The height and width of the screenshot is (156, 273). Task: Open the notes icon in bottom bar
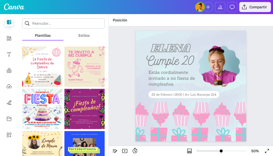pos(115,151)
